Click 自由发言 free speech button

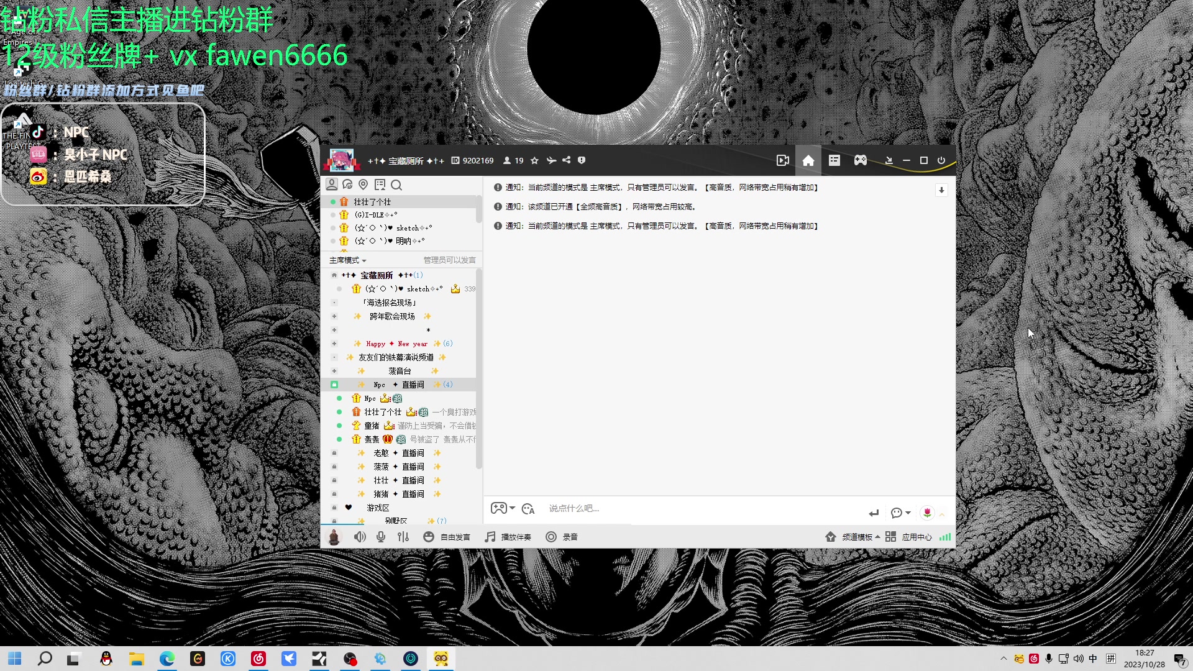tap(447, 537)
